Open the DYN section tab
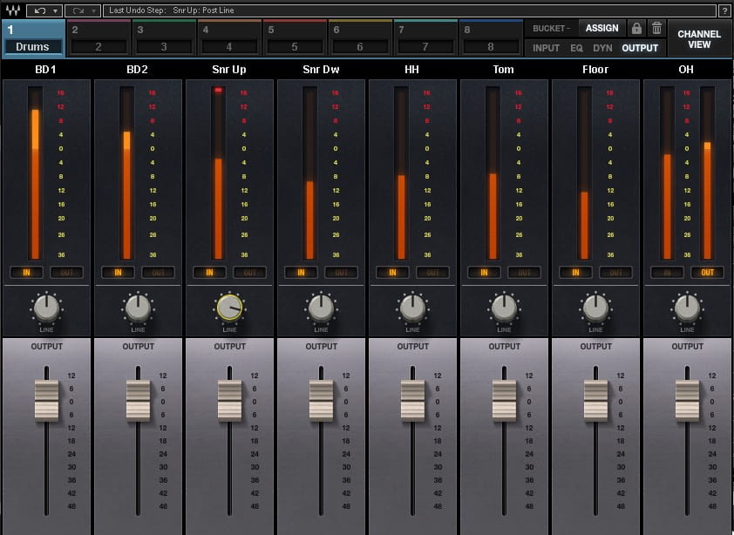Image resolution: width=734 pixels, height=535 pixels. click(602, 49)
